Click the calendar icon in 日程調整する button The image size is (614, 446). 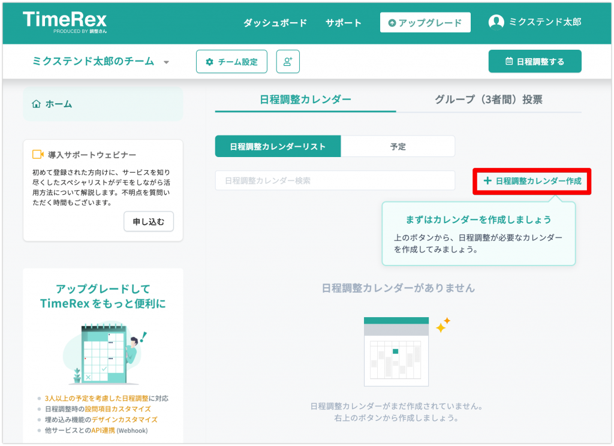(x=509, y=61)
